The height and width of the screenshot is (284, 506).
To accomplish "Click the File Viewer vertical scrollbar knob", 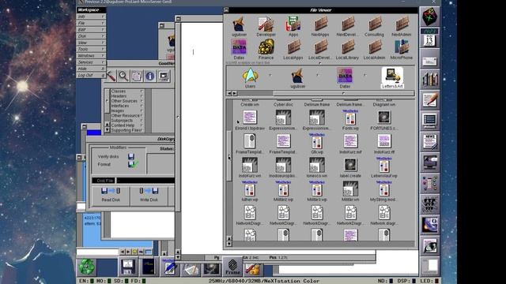I will (x=229, y=156).
